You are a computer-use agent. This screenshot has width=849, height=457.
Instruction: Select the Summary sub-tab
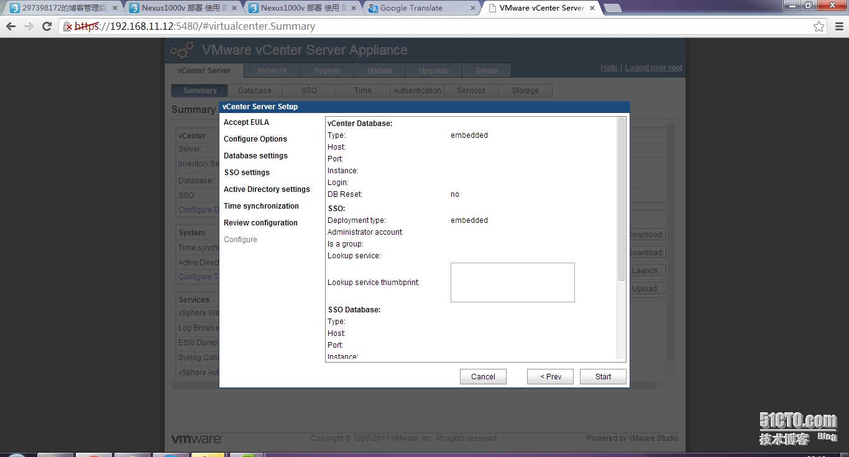coord(200,91)
